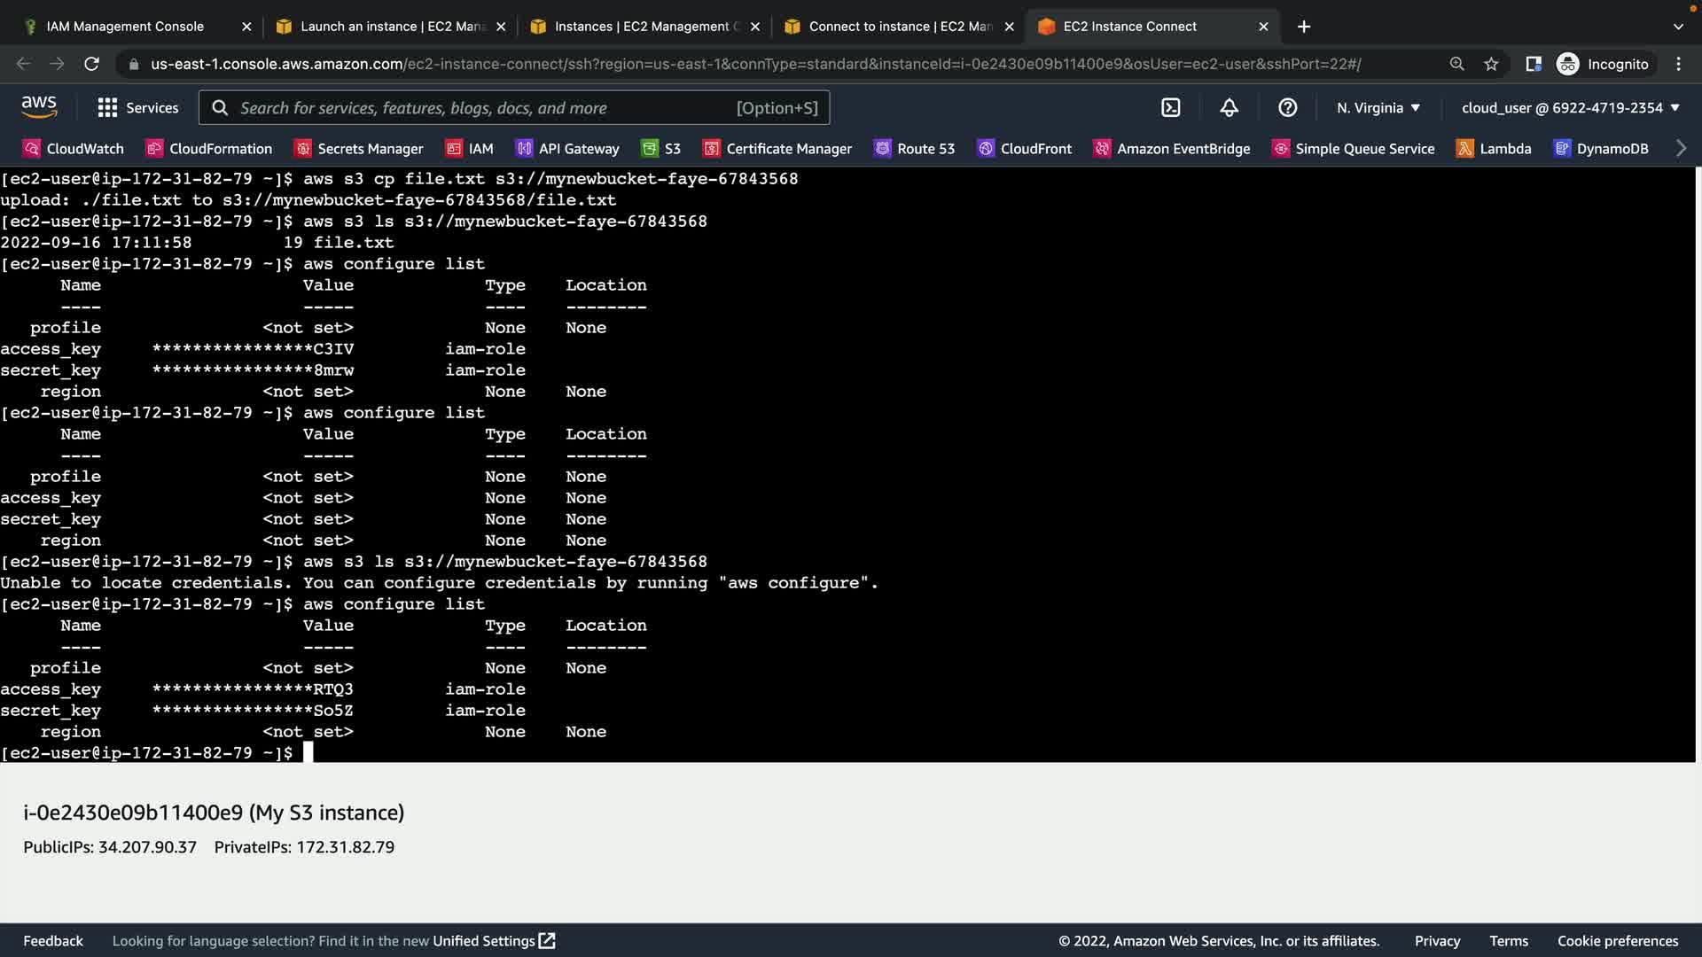Click the AWS logo home icon
The image size is (1702, 957).
coord(39,107)
